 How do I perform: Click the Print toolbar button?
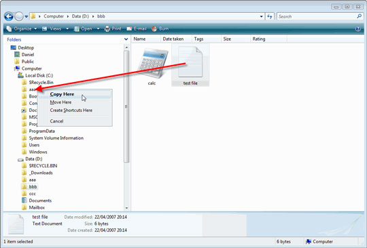point(113,28)
